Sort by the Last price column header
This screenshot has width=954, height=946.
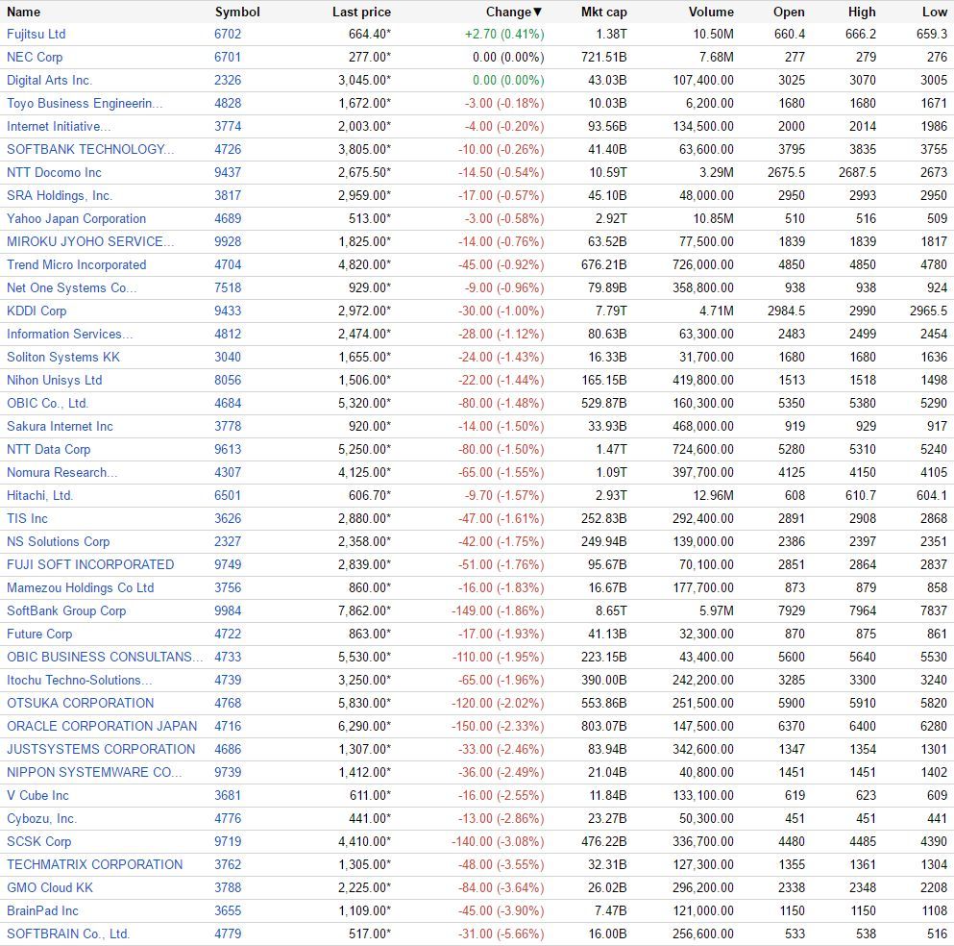tap(361, 12)
